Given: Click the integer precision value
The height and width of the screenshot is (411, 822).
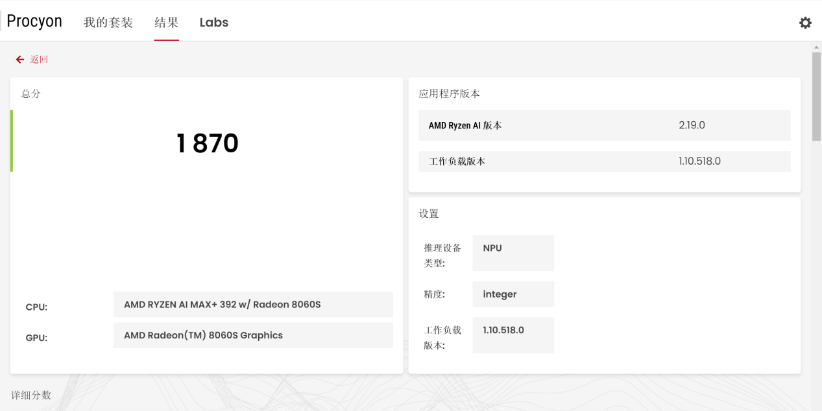Looking at the screenshot, I should click(x=513, y=294).
